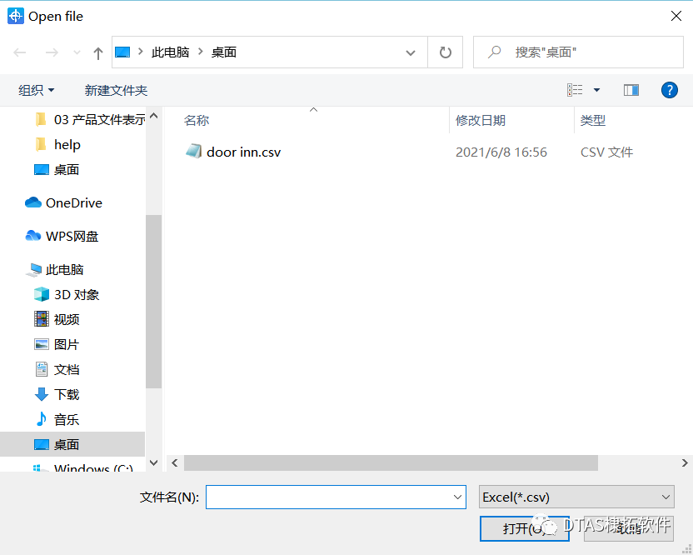Select the OneDrive icon in the sidebar
The width and height of the screenshot is (693, 555).
(x=32, y=202)
